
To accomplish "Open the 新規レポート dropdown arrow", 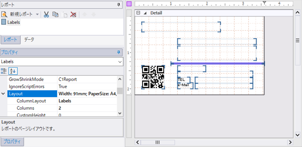I will [x=37, y=14].
